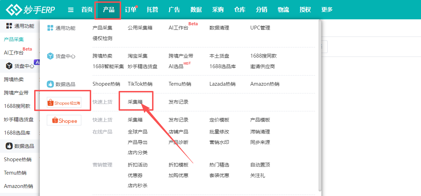Open the 采购 top menu
421x196 pixels.
[x=218, y=10]
